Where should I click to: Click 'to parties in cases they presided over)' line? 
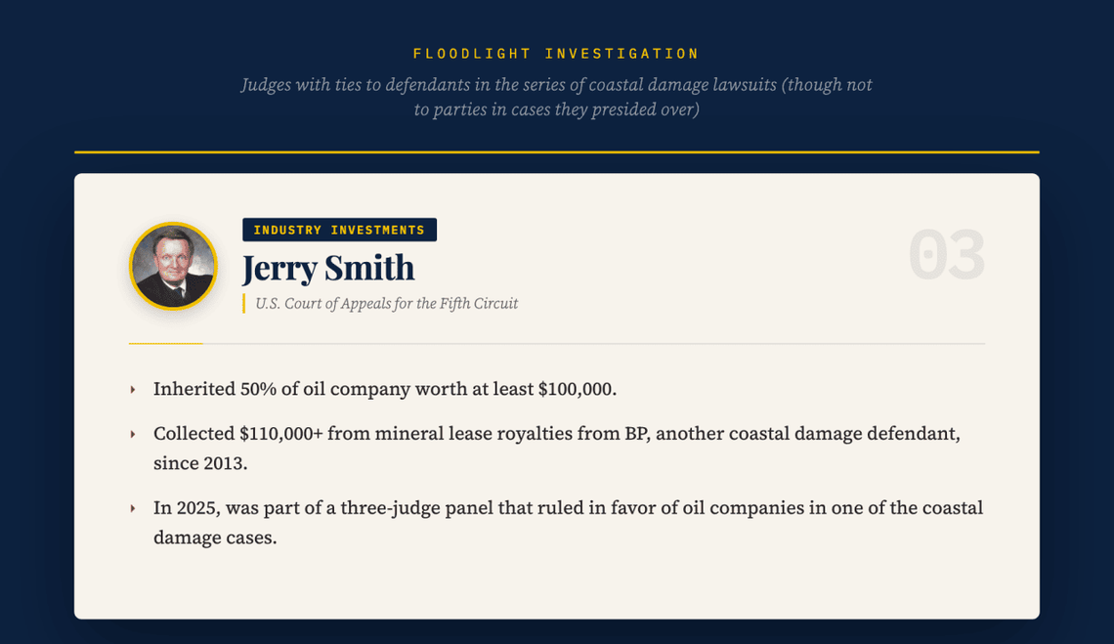[x=556, y=109]
